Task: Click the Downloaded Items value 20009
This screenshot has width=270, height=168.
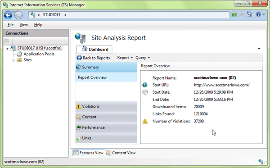Action: 199,107
